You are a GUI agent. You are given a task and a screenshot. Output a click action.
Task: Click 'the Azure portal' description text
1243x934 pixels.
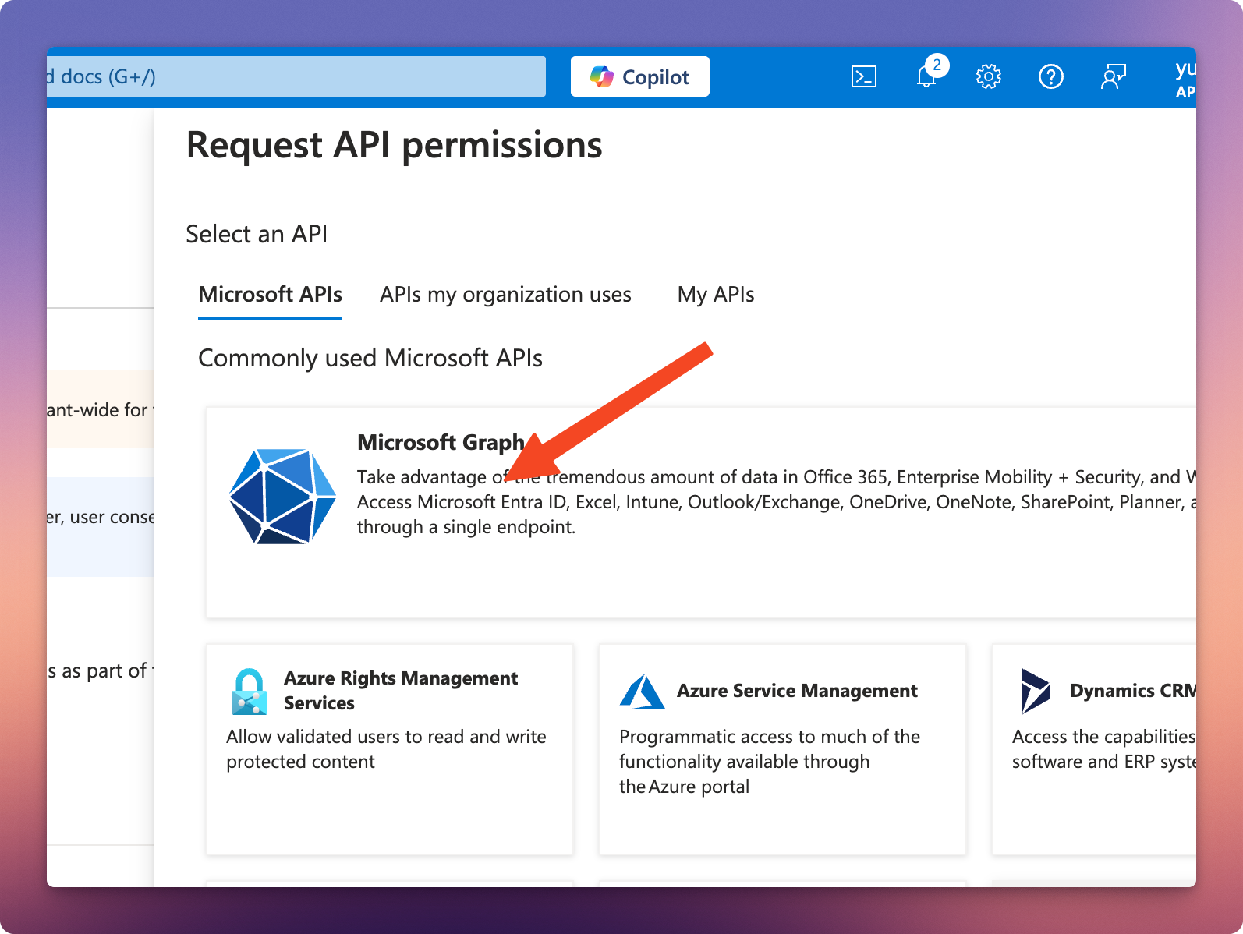pyautogui.click(x=684, y=787)
